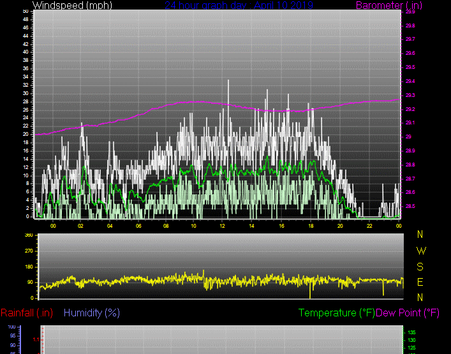451x354 pixels.
Task: Click the compass letter E
Action: [x=420, y=283]
